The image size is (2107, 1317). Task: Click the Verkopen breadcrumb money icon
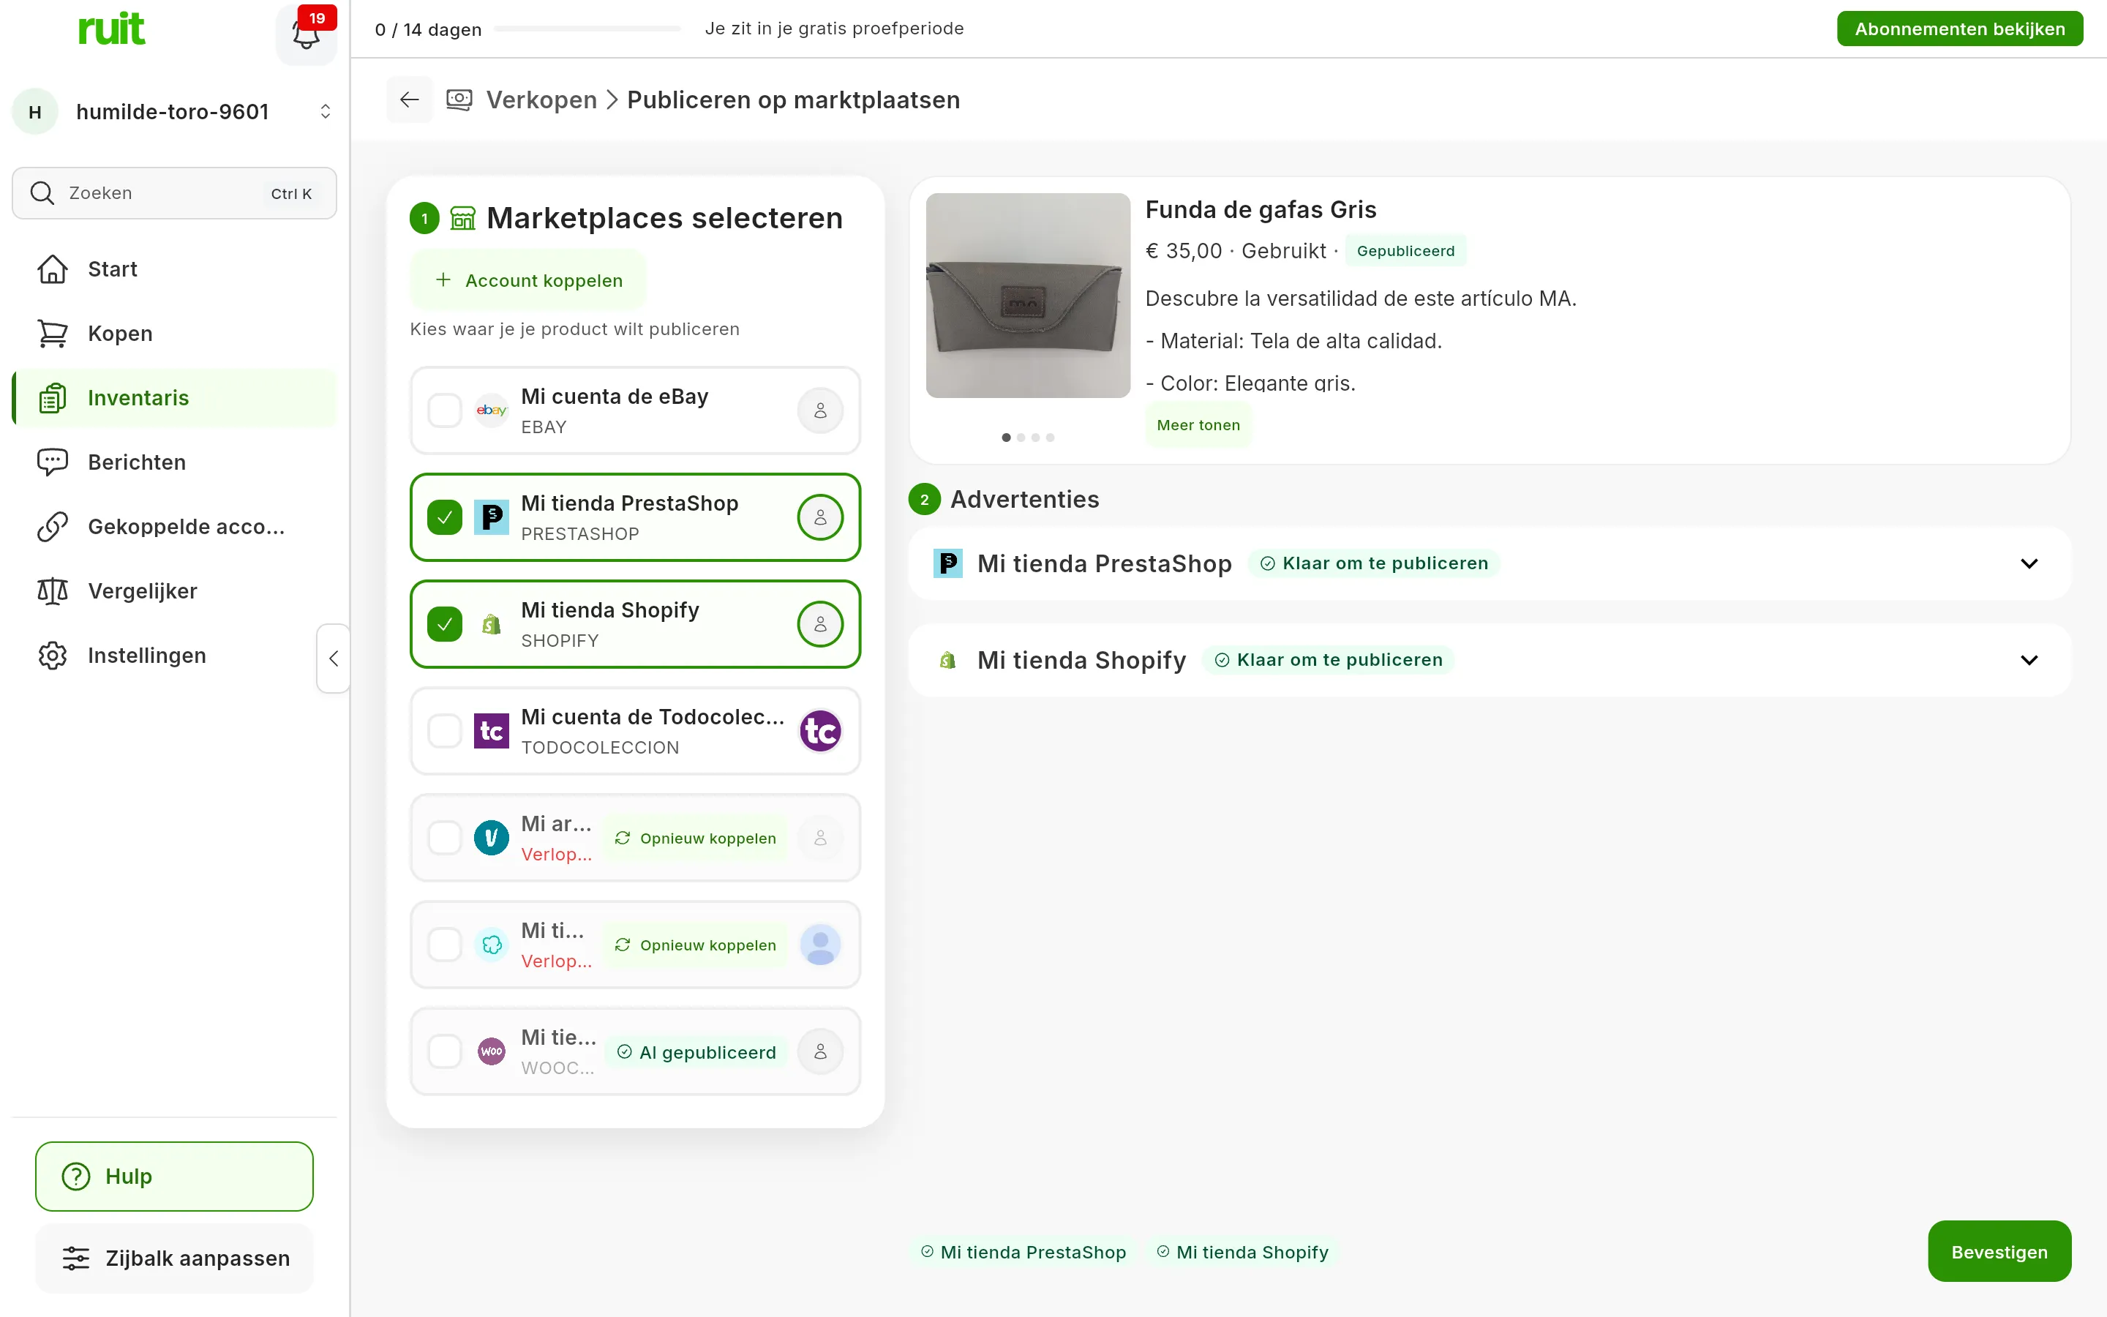tap(459, 100)
